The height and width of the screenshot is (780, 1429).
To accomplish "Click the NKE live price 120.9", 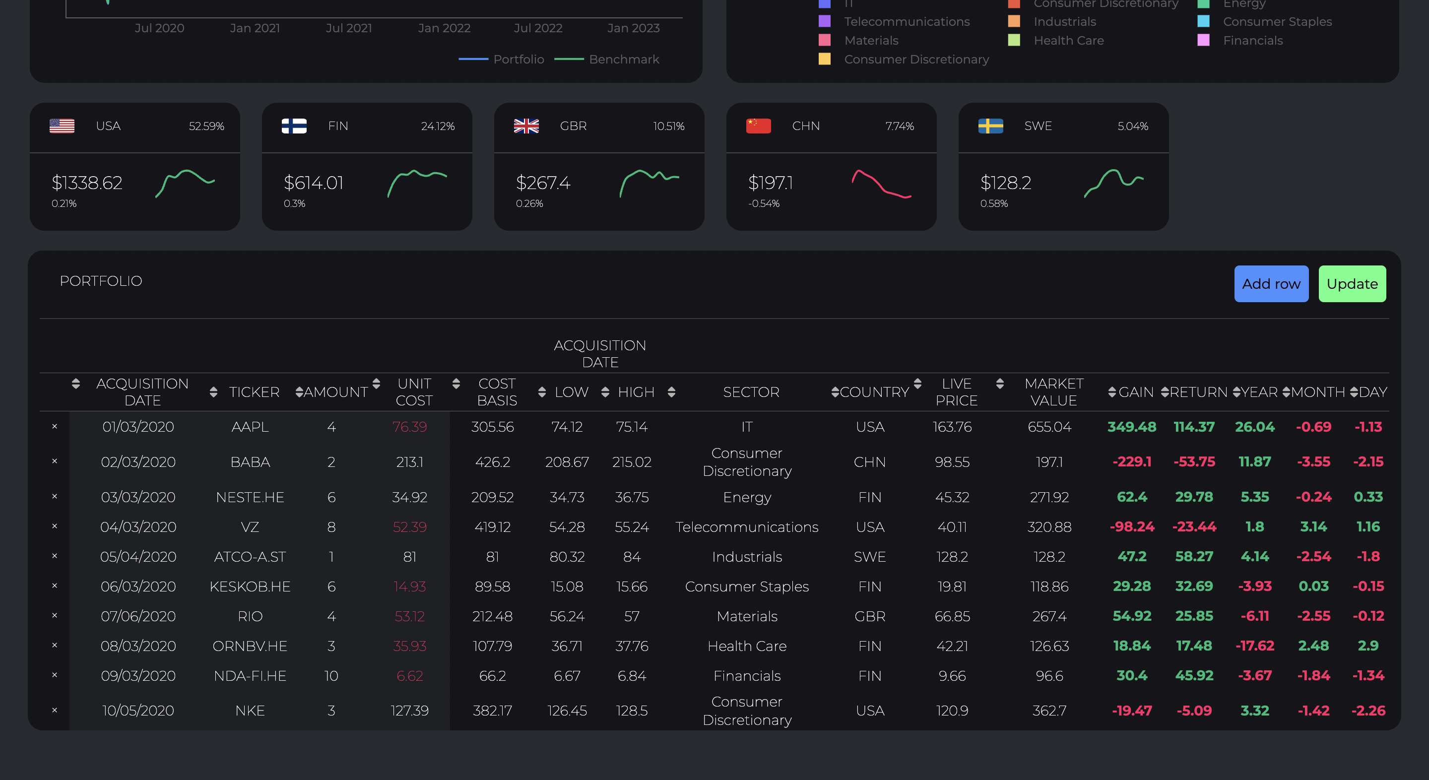I will 952,711.
